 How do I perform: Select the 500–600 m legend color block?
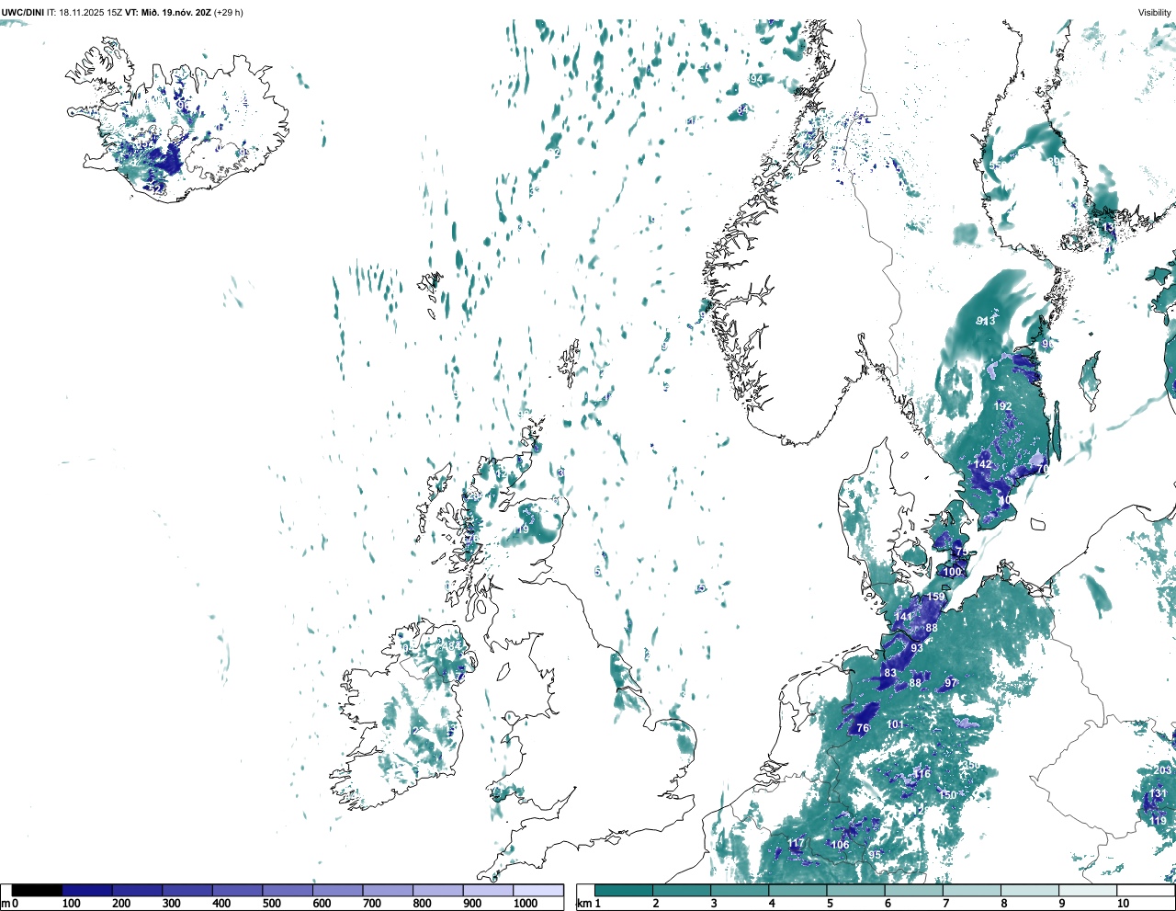click(x=288, y=891)
